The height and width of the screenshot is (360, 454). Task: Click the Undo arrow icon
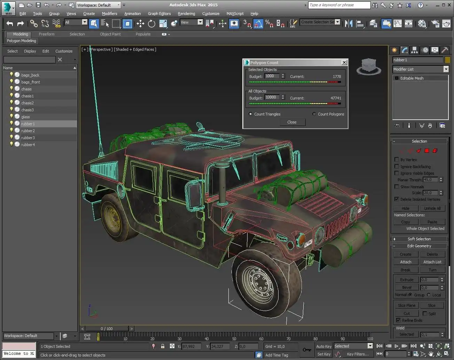point(10,23)
